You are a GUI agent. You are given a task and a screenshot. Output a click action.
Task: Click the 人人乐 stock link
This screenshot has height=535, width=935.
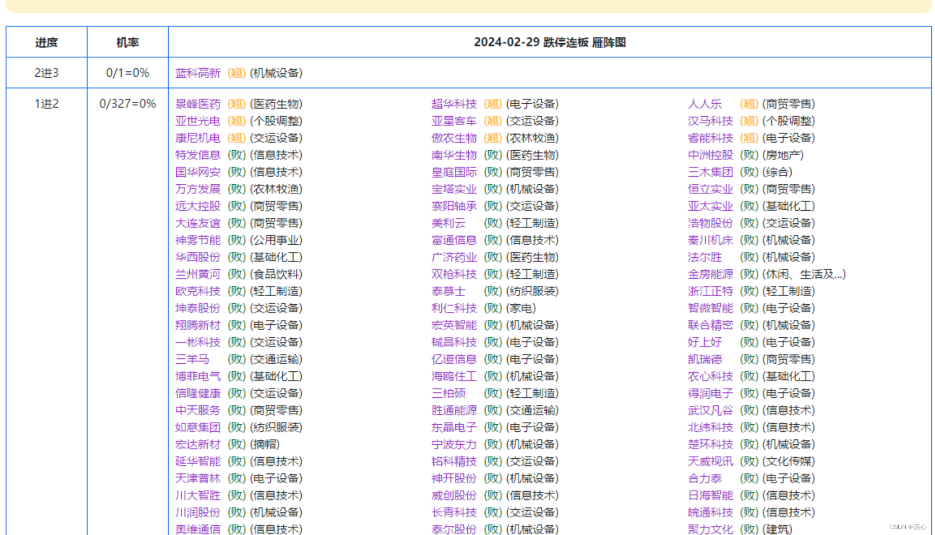tap(705, 104)
